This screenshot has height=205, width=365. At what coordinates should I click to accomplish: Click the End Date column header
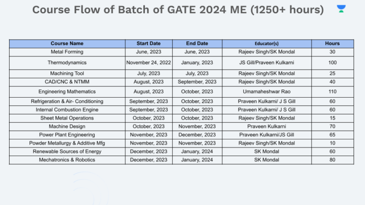(196, 44)
